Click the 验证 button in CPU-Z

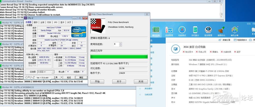pos(69,78)
